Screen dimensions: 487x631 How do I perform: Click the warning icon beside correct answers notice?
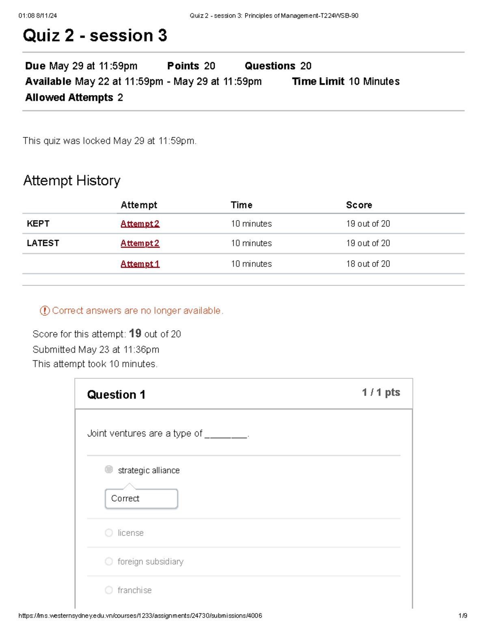43,310
